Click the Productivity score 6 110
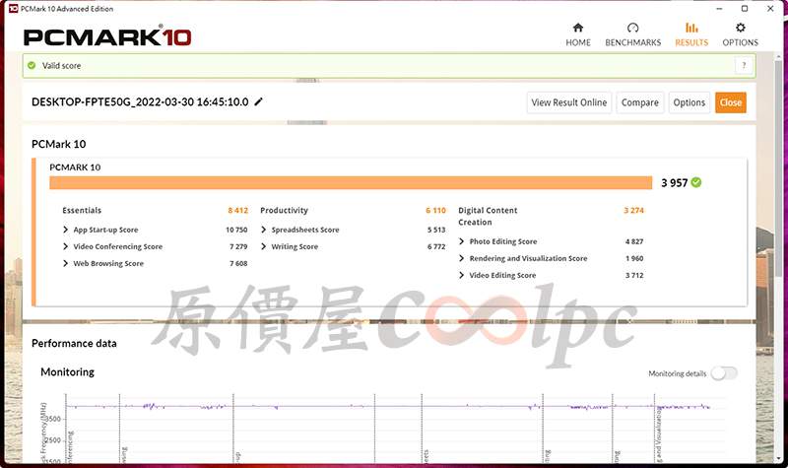788x468 pixels. [x=435, y=210]
